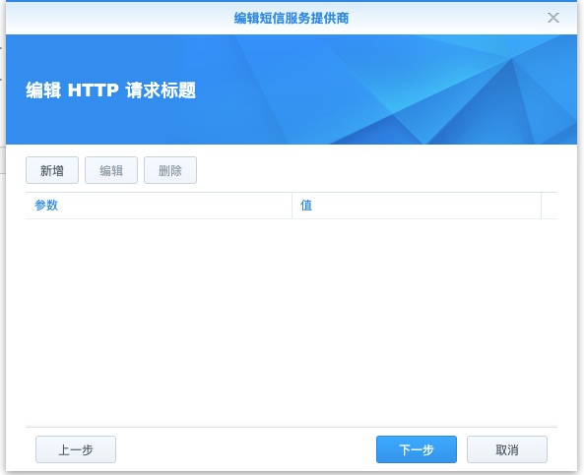Viewport: 584px width, 475px height.
Task: Cancel the dialog with 取消
Action: [x=507, y=449]
